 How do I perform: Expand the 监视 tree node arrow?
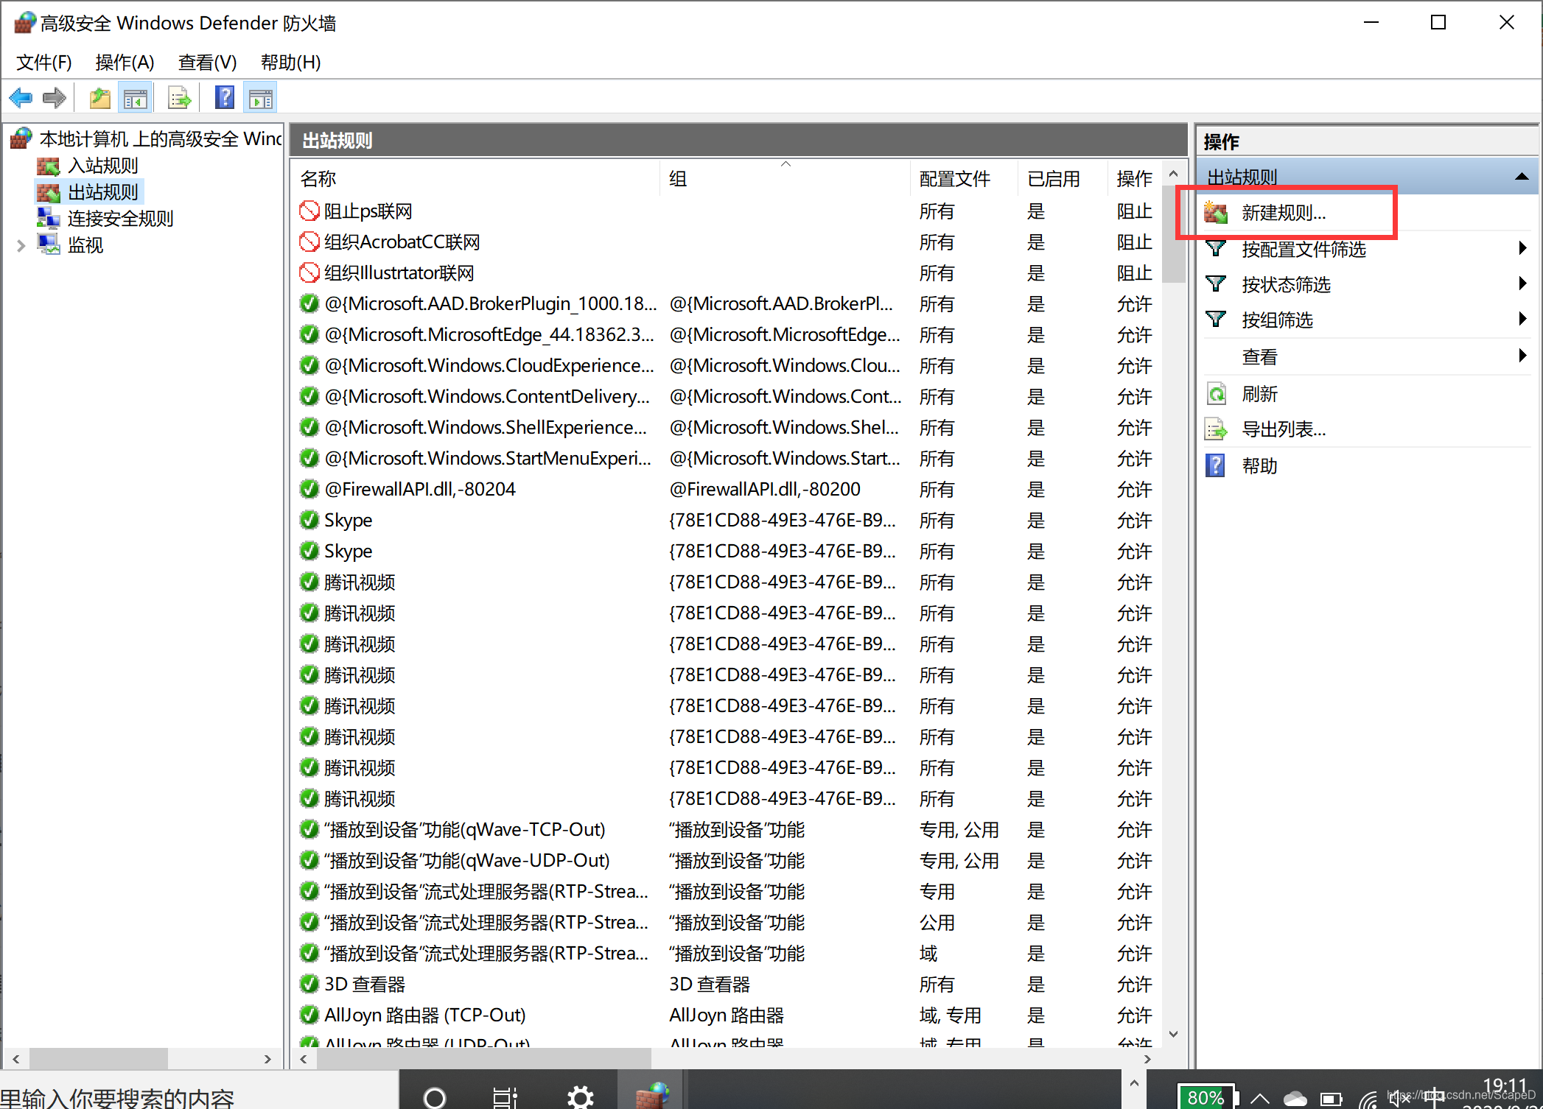pos(21,246)
